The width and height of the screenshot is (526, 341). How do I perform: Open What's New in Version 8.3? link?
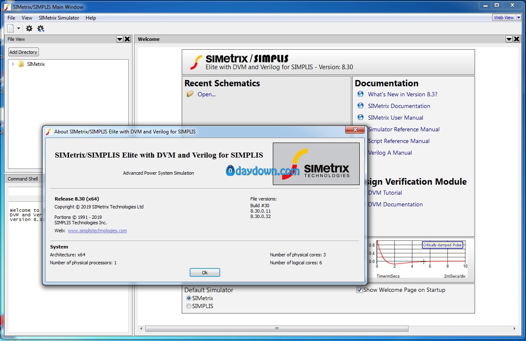(x=403, y=94)
